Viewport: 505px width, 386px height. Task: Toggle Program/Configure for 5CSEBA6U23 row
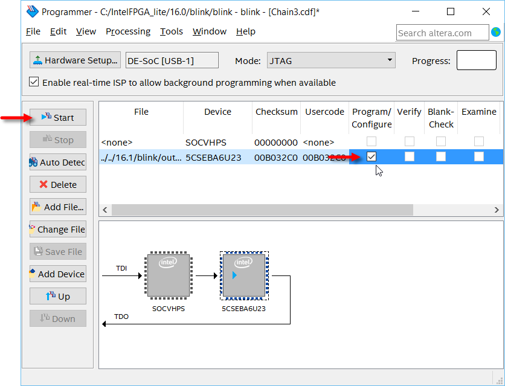point(372,157)
